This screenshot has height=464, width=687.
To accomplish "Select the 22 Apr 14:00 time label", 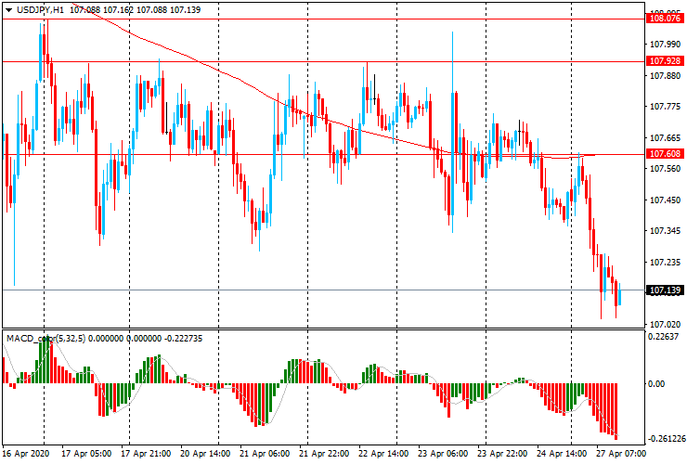I will pyautogui.click(x=383, y=454).
